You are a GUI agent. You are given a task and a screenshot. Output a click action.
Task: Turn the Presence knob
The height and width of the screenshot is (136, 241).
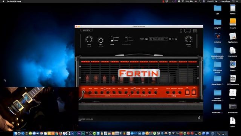tap(174, 93)
